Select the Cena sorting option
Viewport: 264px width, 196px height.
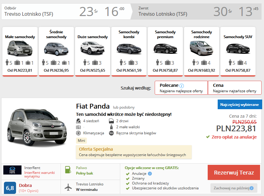pos(236,87)
